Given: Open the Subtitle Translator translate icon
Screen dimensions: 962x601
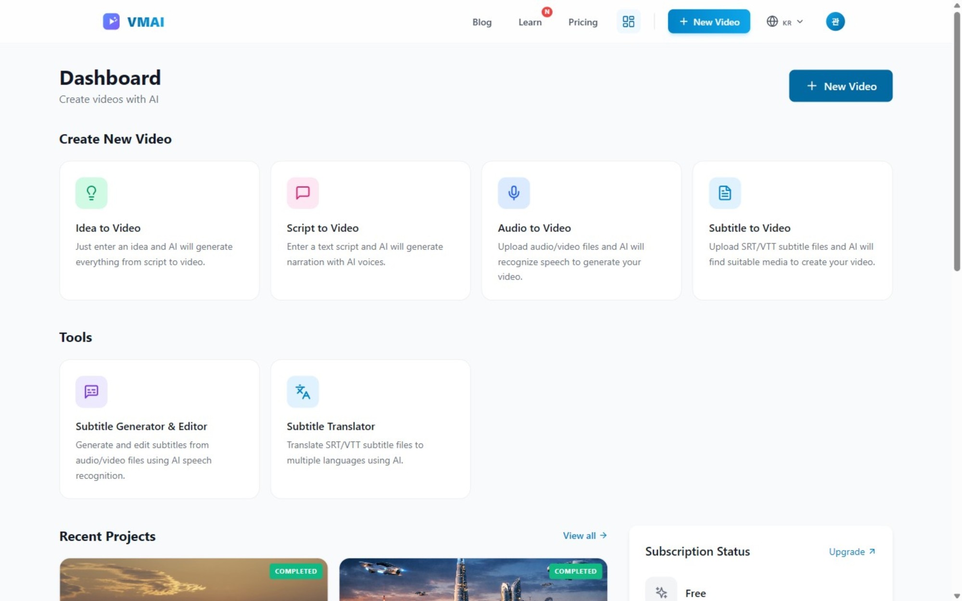Looking at the screenshot, I should [x=302, y=391].
